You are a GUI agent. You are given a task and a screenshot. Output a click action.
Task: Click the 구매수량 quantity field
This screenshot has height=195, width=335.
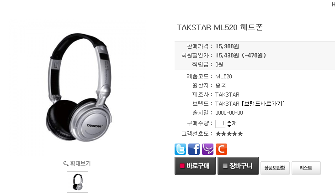click(220, 123)
